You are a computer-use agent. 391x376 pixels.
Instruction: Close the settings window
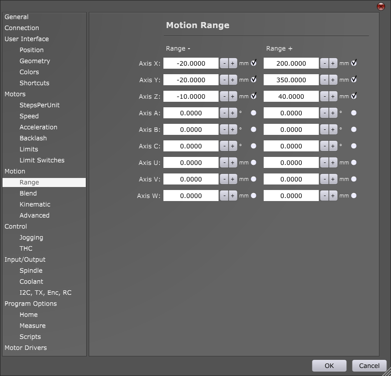[x=380, y=6]
